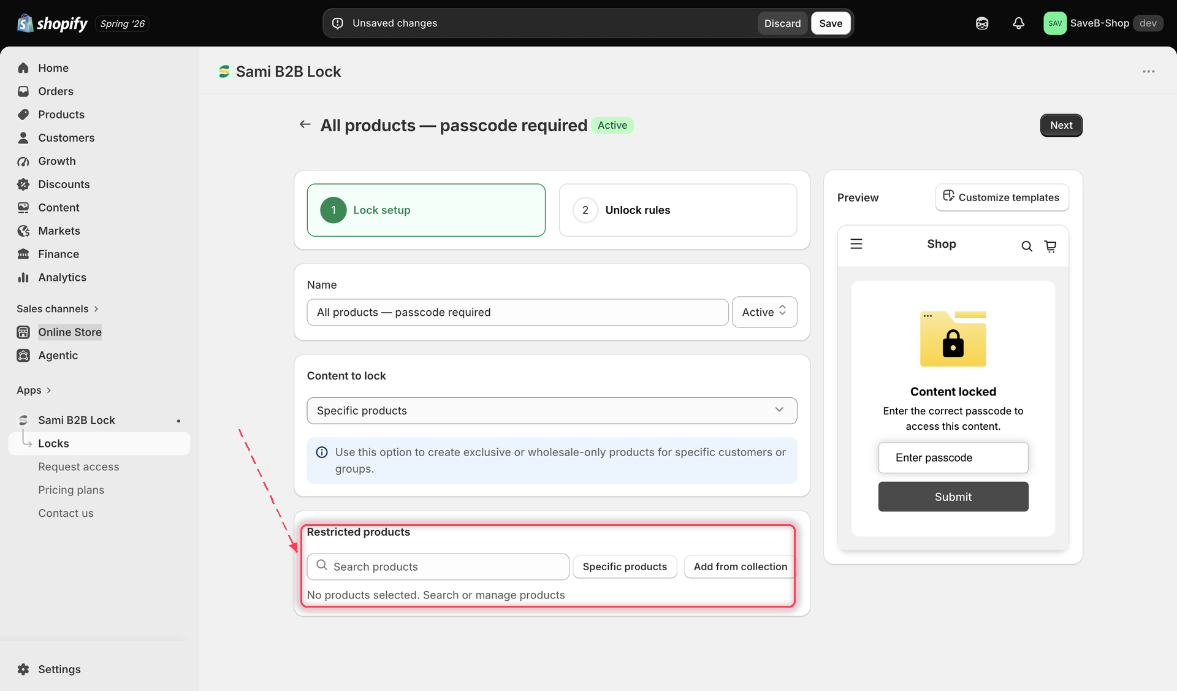This screenshot has height=691, width=1177.
Task: Click the Sami B2B Lock header logo
Action: (x=224, y=72)
